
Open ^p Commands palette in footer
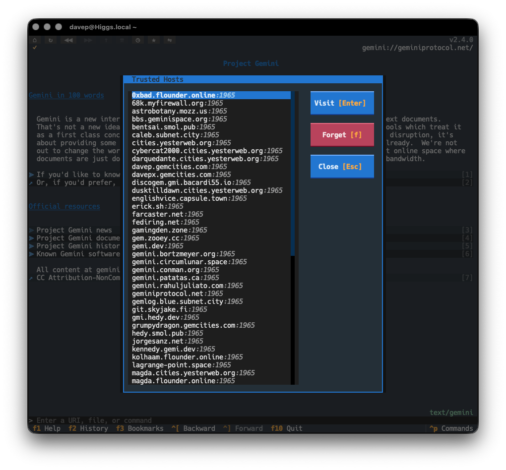click(x=451, y=428)
